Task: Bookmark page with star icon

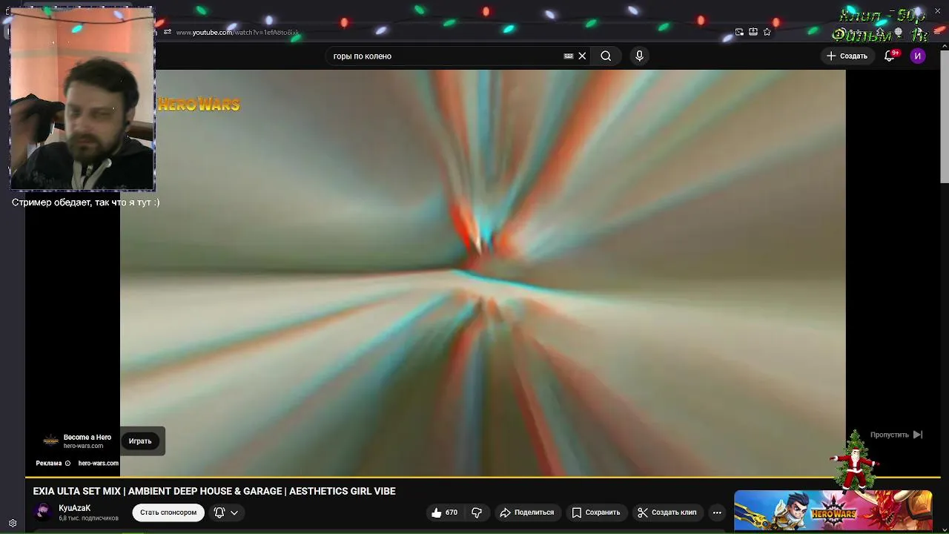Action: [x=767, y=32]
